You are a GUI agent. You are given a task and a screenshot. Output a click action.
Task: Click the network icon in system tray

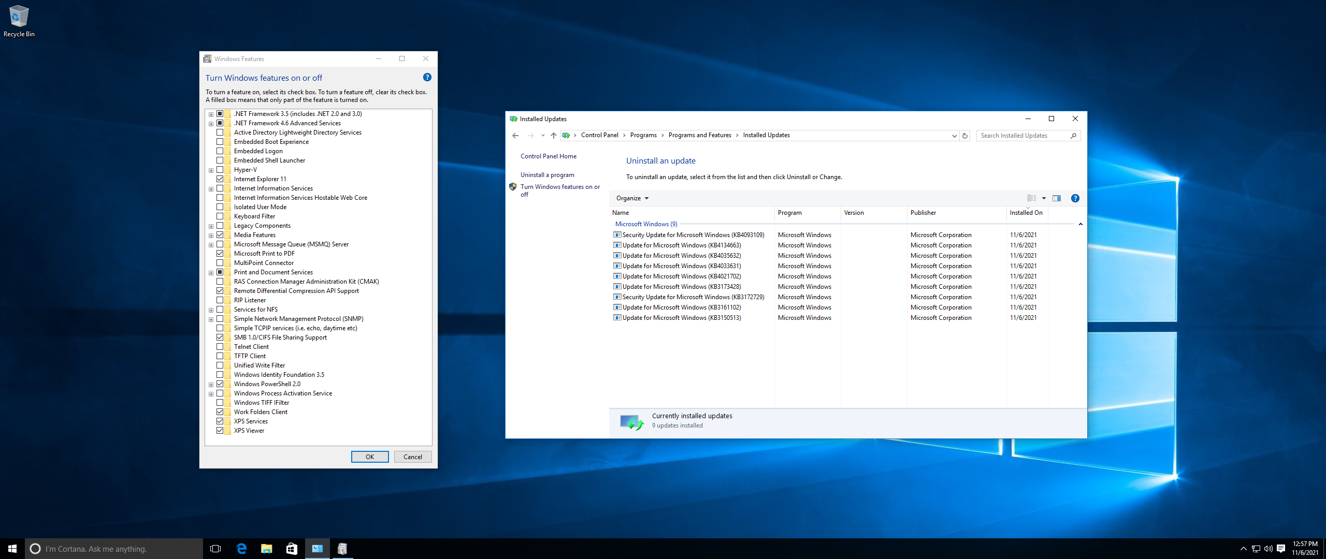[1256, 549]
